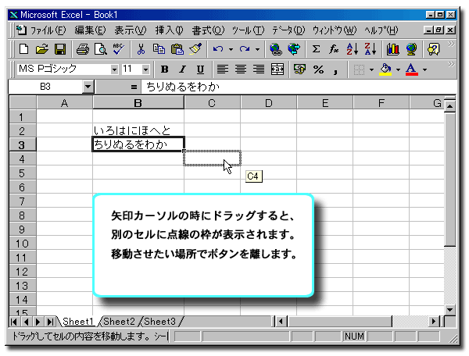Viewport: 469px width, 356px height.
Task: Launch the Chart Wizard icon
Action: [392, 49]
